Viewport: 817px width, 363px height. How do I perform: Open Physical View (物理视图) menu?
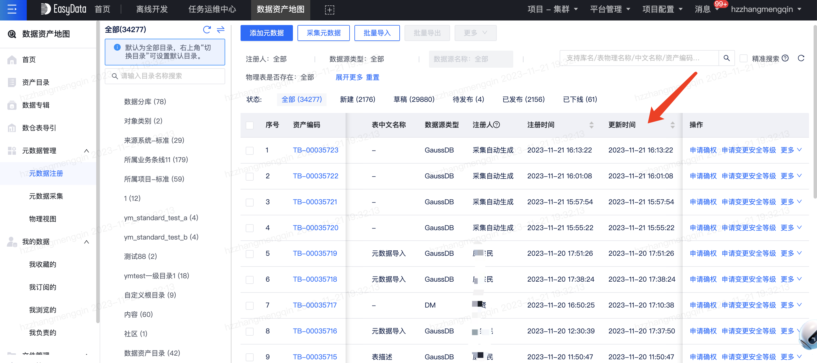[x=42, y=219]
